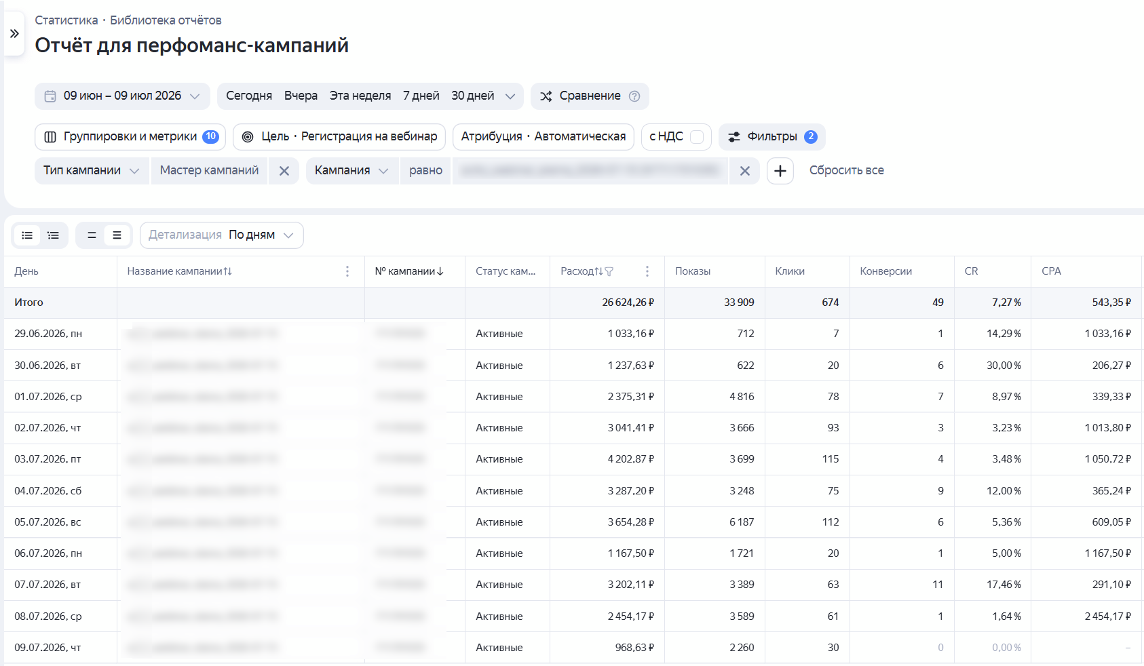Add a new filter with plus icon
The width and height of the screenshot is (1144, 666).
[780, 171]
